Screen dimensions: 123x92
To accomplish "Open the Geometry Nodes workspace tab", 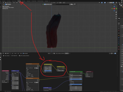I will pos(40,1).
